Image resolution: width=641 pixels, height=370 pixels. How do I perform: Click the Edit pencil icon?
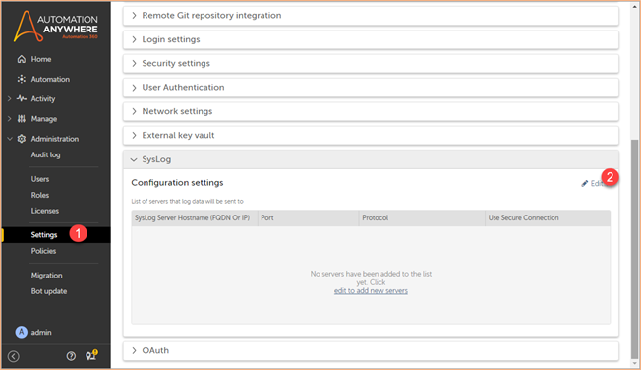point(585,183)
